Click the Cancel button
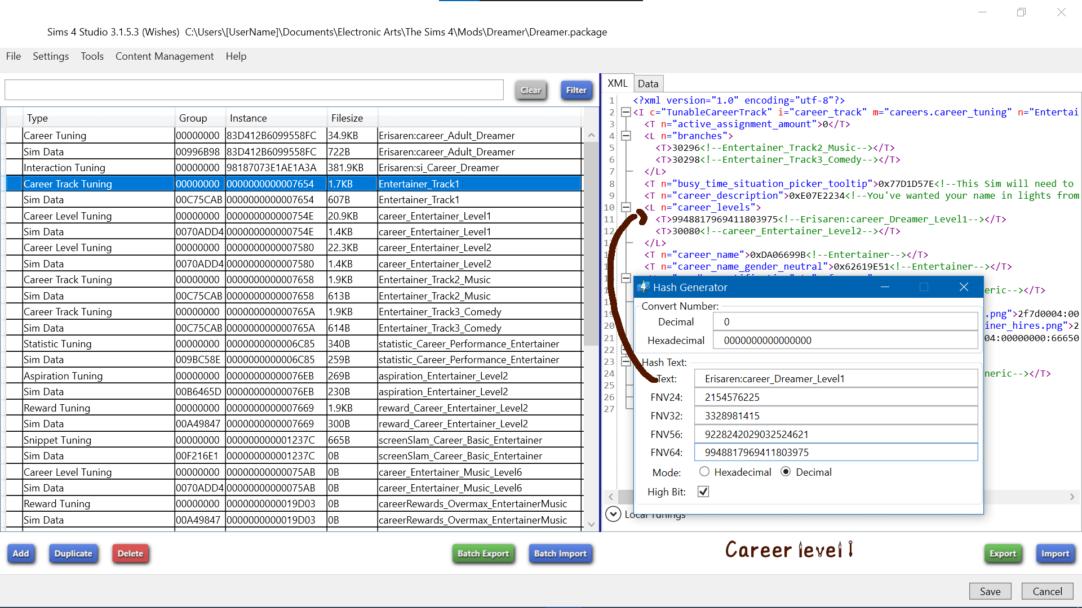1082x608 pixels. (x=1047, y=591)
